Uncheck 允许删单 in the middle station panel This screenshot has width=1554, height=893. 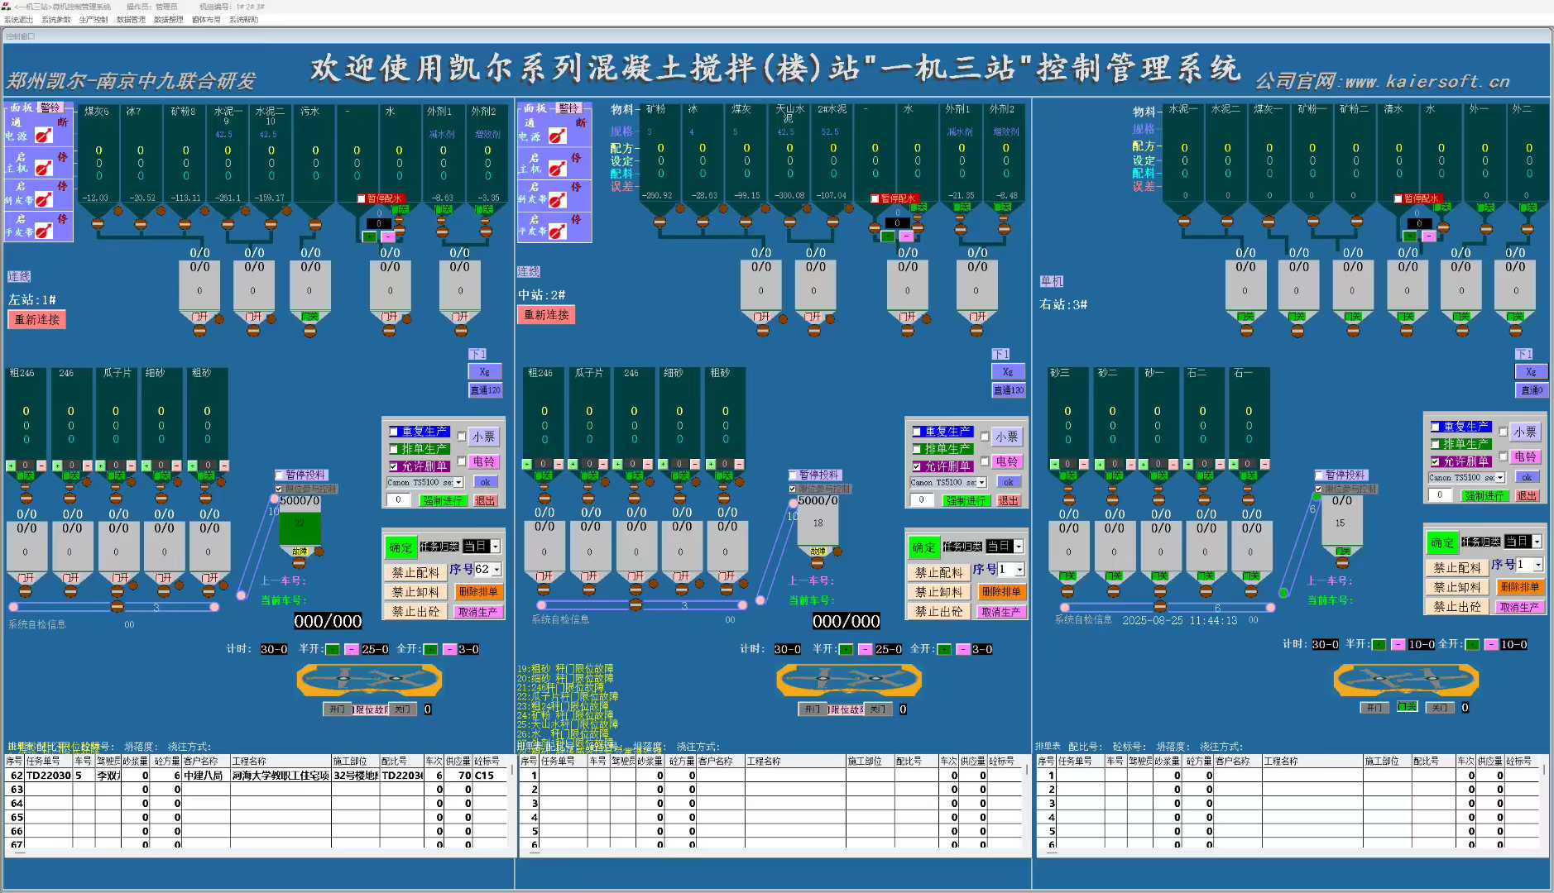(917, 466)
